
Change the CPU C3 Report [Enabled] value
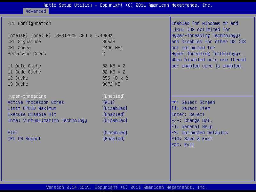[114, 139]
